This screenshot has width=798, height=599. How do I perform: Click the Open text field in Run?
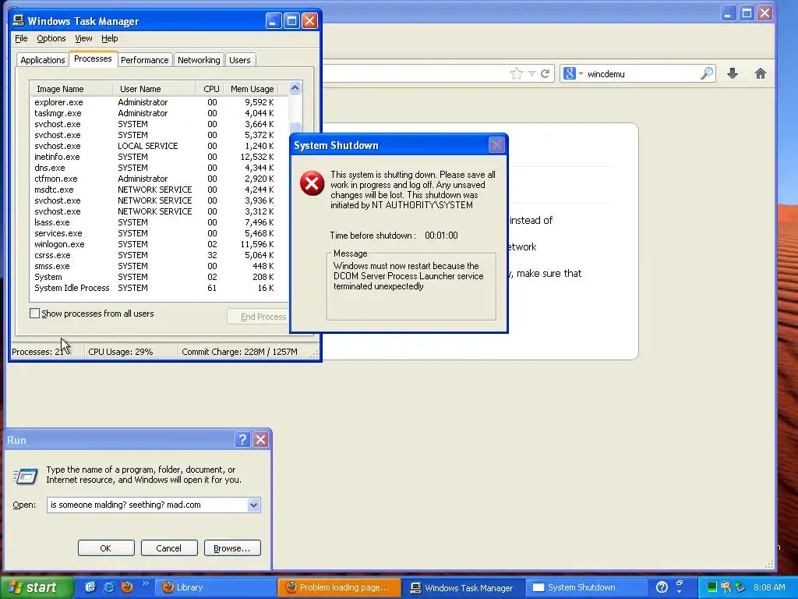147,505
